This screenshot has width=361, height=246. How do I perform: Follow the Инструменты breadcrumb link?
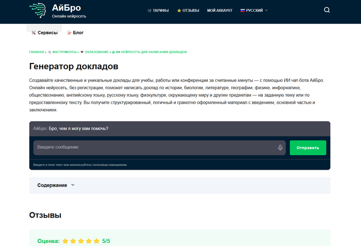[64, 52]
